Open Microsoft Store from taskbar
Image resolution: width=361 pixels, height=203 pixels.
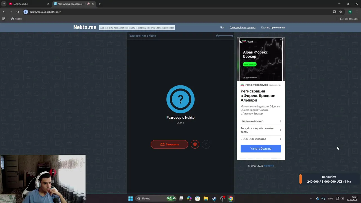198,198
